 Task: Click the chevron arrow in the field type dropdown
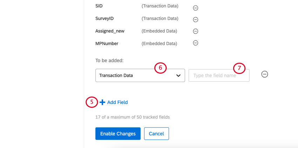click(x=178, y=75)
